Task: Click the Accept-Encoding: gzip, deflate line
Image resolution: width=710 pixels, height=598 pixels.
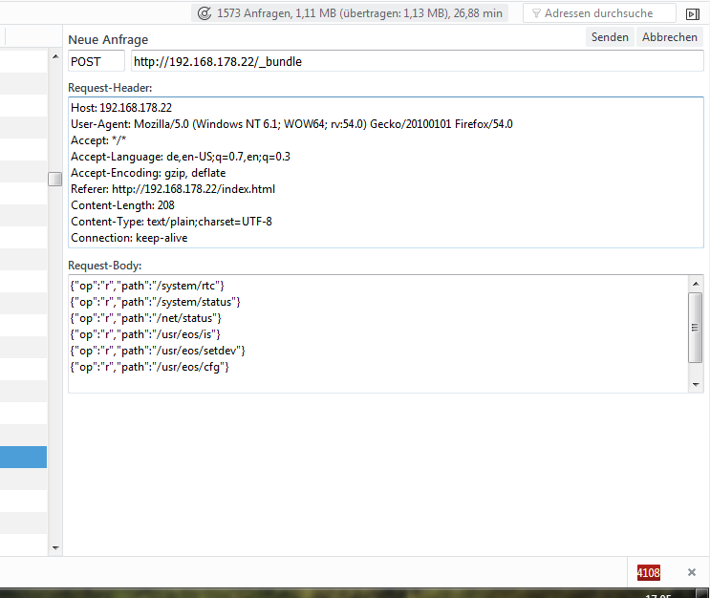Action: pos(148,173)
